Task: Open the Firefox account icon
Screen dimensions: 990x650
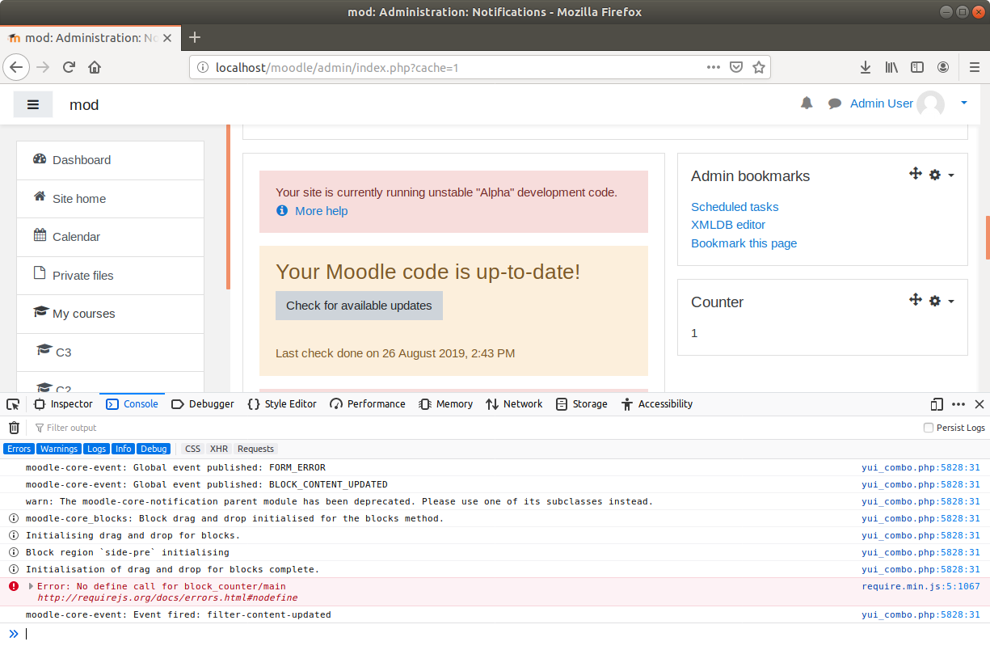Action: point(943,67)
